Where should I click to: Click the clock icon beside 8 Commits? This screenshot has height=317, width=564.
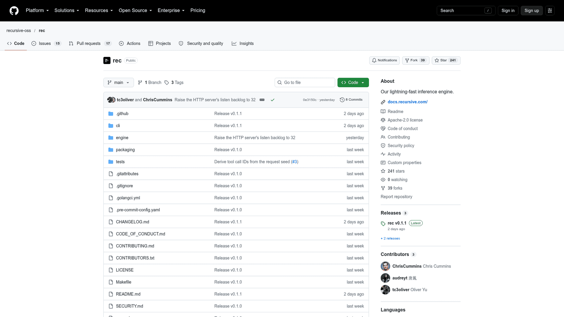[x=342, y=100]
